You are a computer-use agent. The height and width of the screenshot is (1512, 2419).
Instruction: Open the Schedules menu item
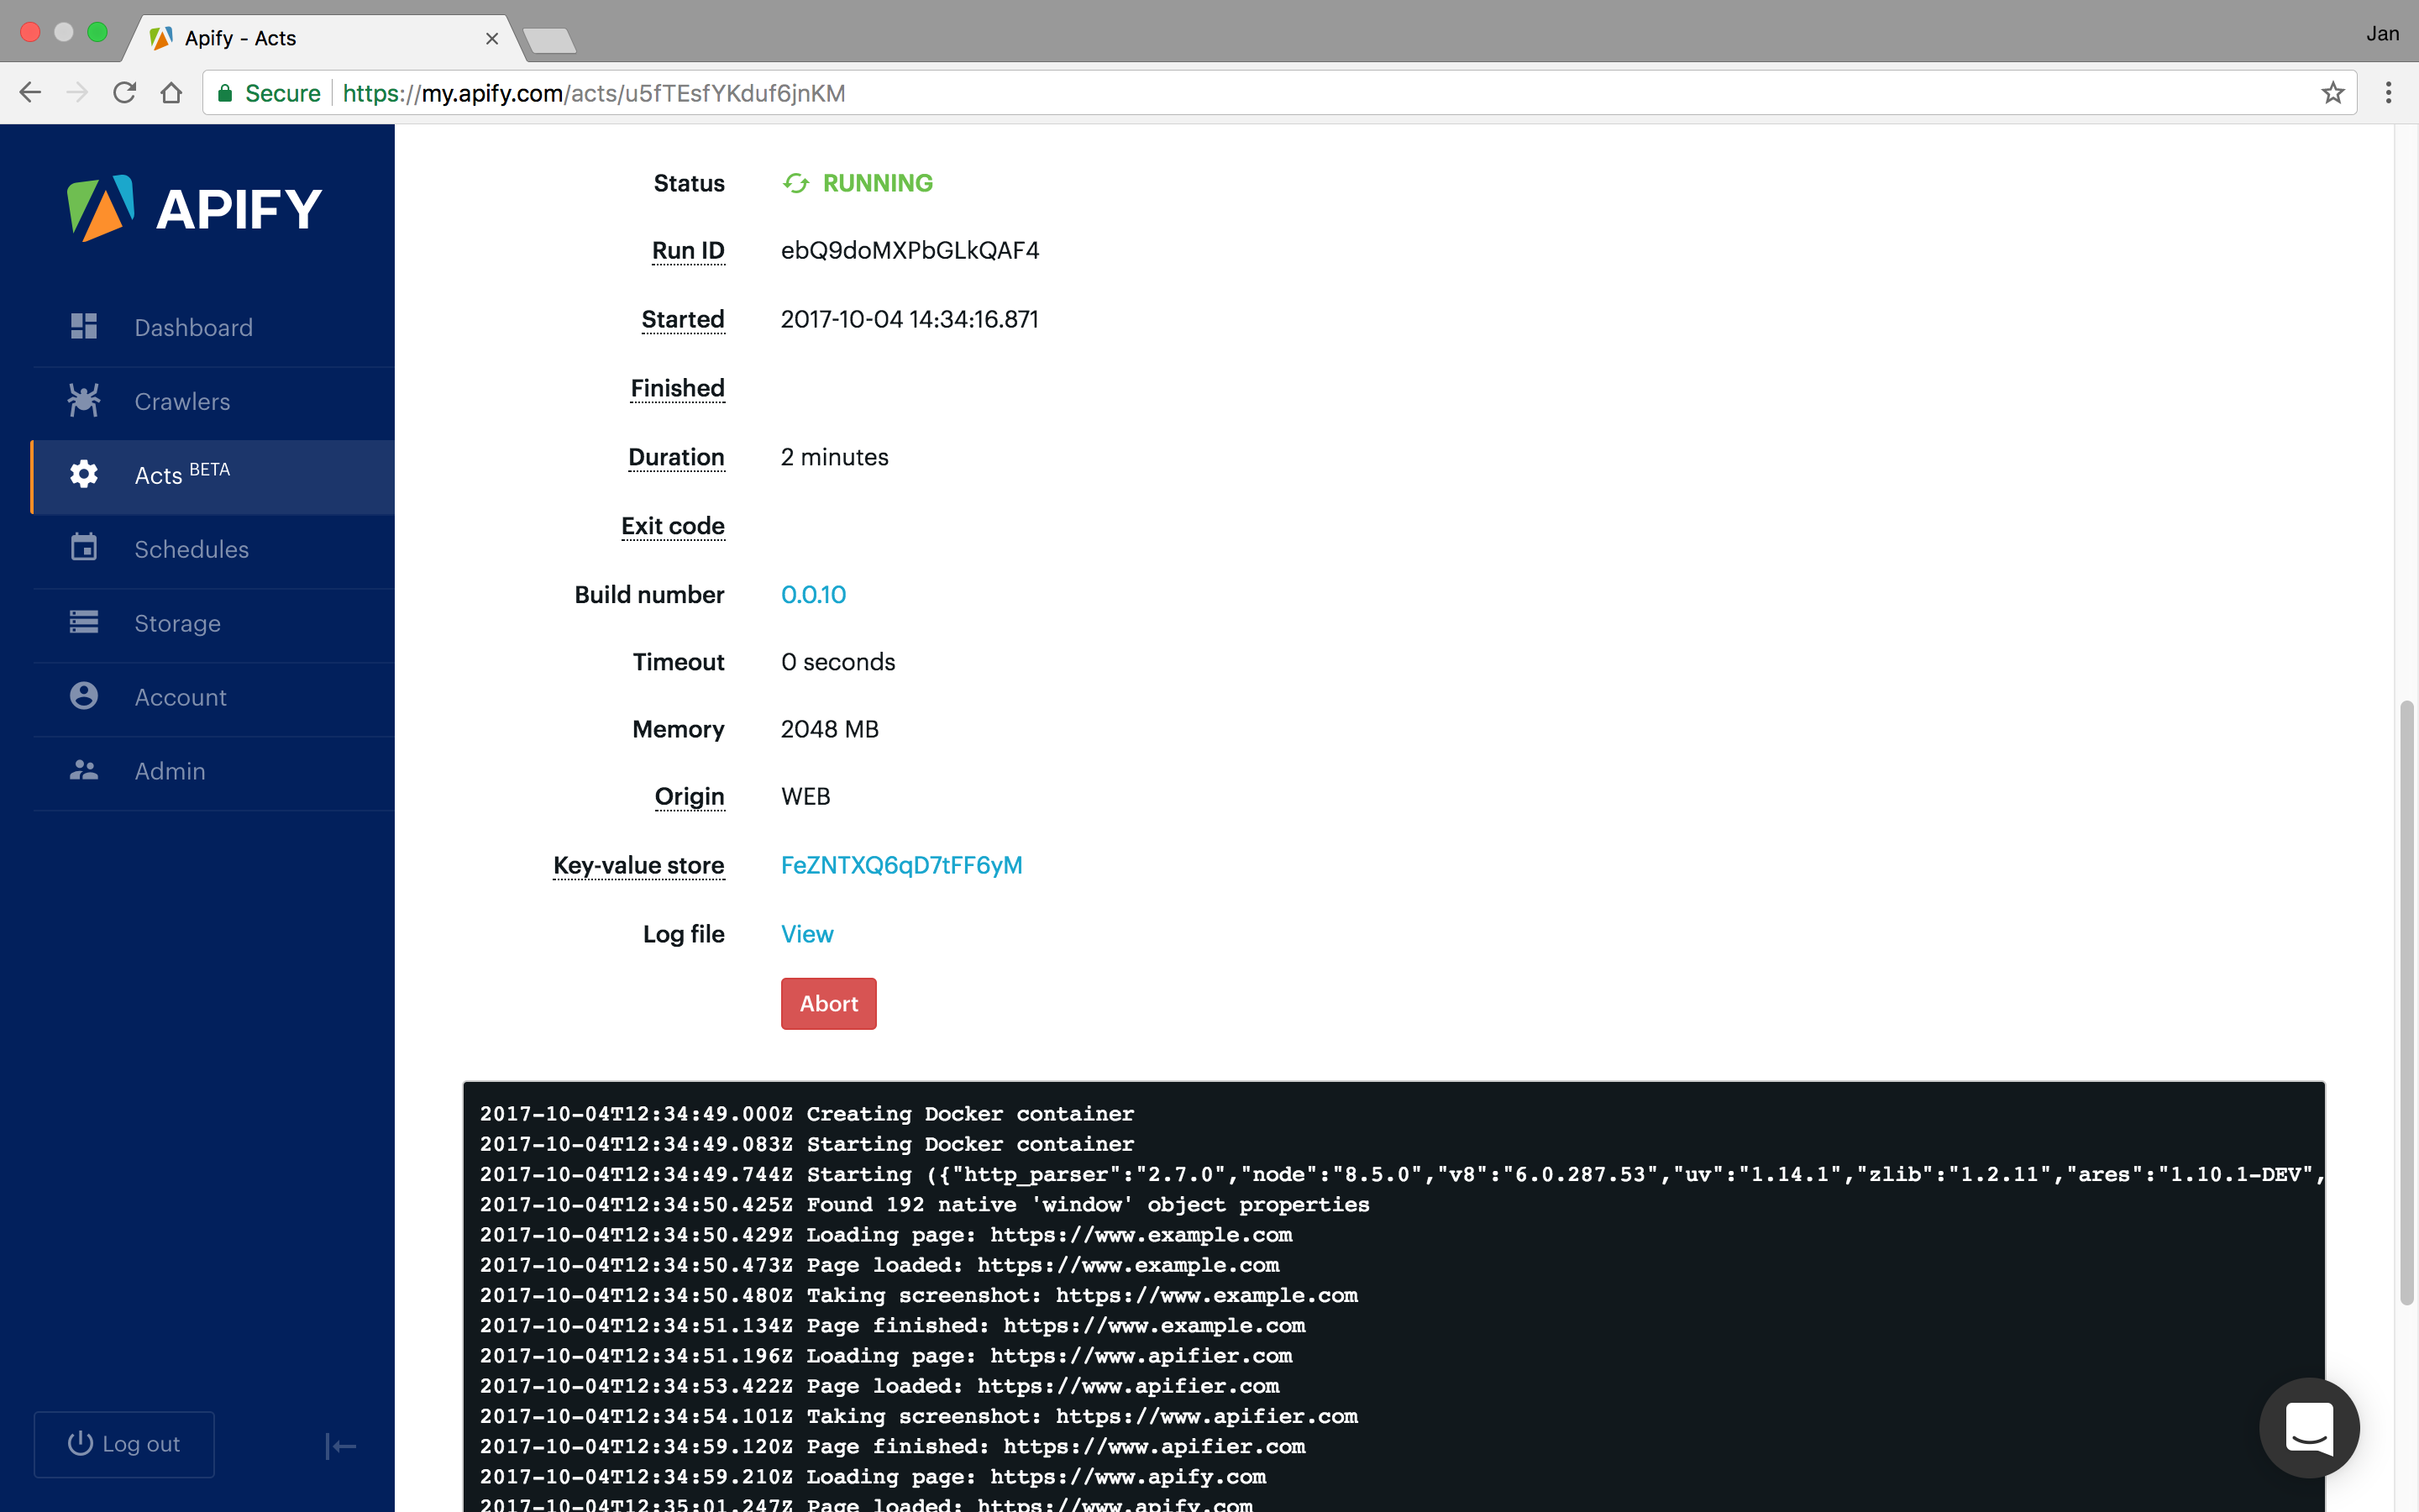click(x=191, y=549)
